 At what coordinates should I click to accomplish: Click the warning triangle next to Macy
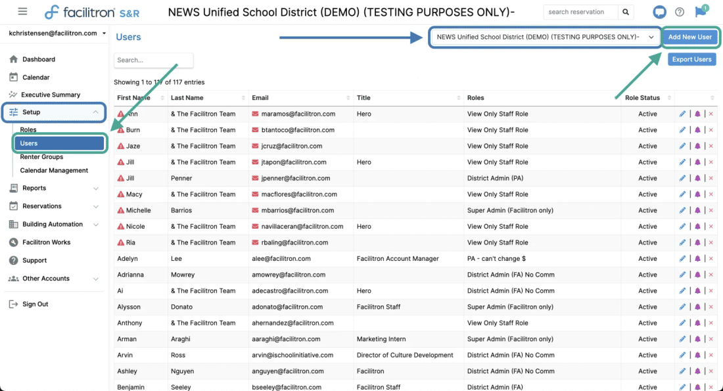(121, 194)
